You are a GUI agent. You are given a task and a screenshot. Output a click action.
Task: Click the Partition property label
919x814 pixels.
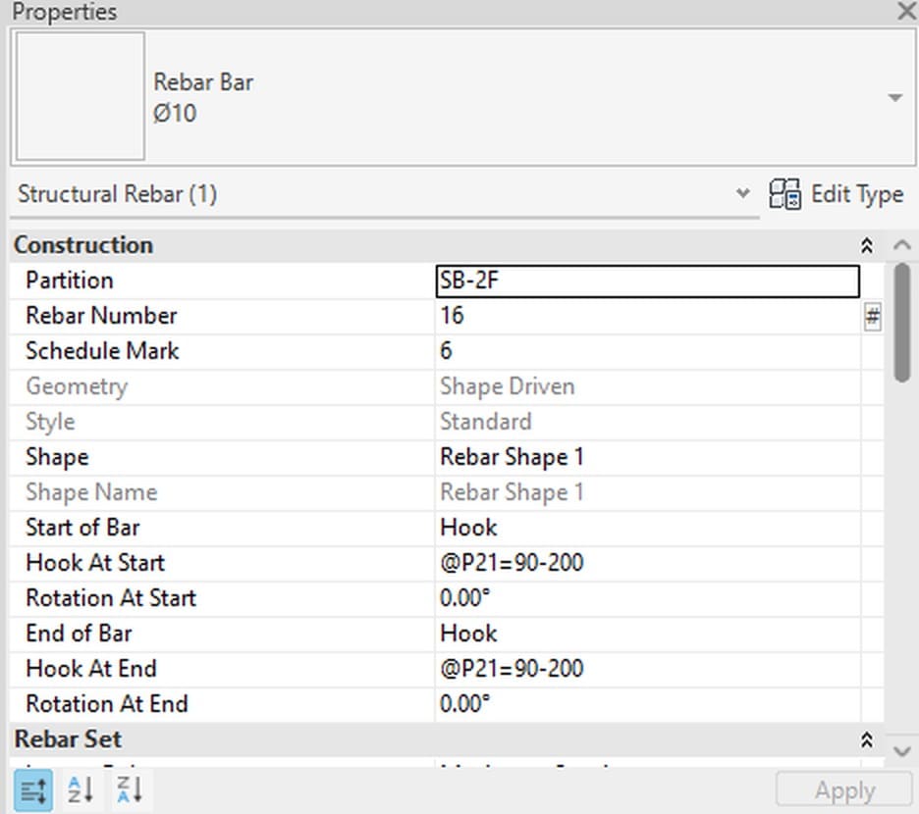(x=69, y=280)
